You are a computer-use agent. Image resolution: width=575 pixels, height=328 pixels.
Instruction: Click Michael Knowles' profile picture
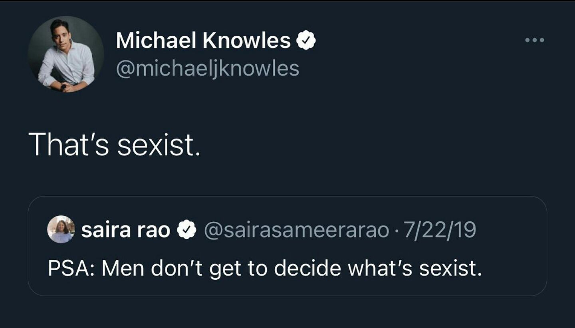click(x=66, y=54)
